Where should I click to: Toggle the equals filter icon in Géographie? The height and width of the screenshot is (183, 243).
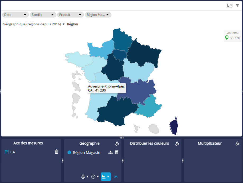coord(93,176)
